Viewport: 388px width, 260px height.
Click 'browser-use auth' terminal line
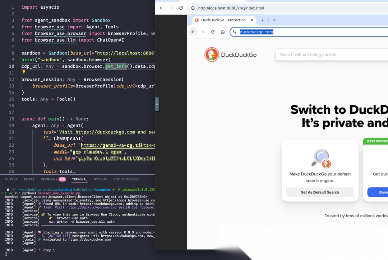pos(72,218)
